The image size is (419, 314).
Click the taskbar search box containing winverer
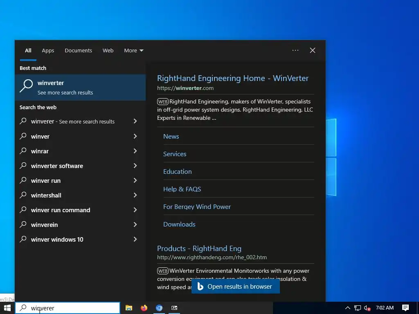click(68, 308)
